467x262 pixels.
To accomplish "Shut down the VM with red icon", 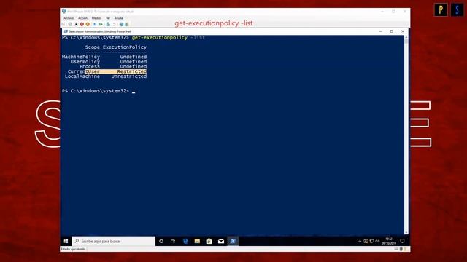I will click(82, 24).
